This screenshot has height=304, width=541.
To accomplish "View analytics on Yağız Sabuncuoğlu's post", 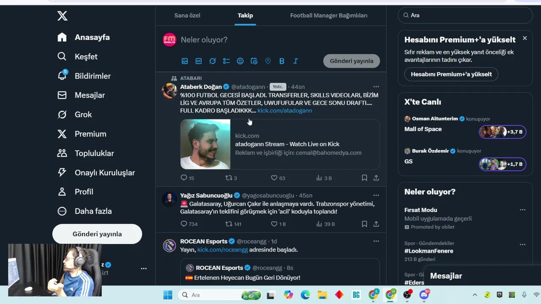I will tap(325, 224).
